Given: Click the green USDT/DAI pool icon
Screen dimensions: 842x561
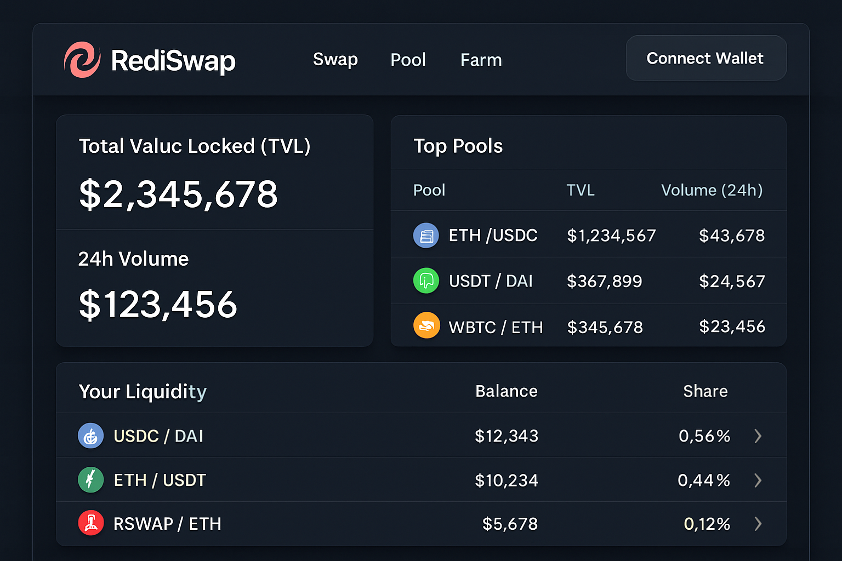Looking at the screenshot, I should (426, 280).
